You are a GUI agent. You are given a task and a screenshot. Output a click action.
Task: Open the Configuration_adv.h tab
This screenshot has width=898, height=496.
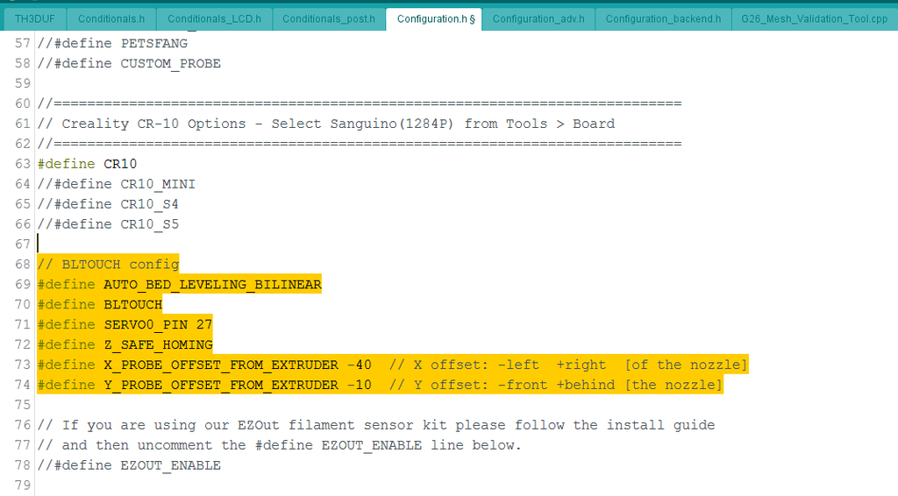[x=538, y=19]
